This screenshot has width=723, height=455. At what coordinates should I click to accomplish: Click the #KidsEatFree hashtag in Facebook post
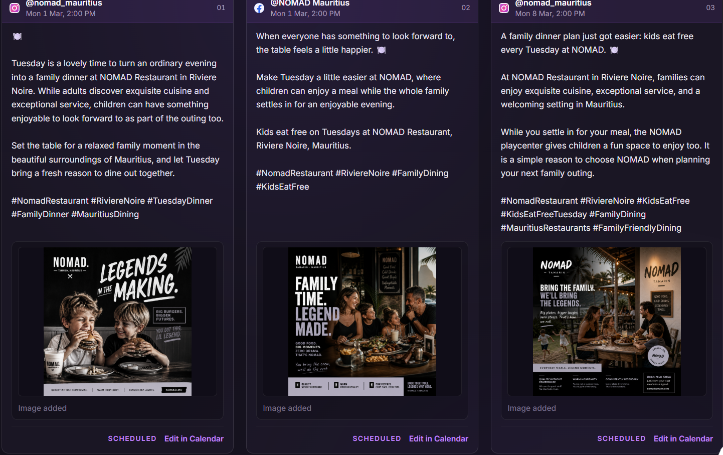click(283, 187)
